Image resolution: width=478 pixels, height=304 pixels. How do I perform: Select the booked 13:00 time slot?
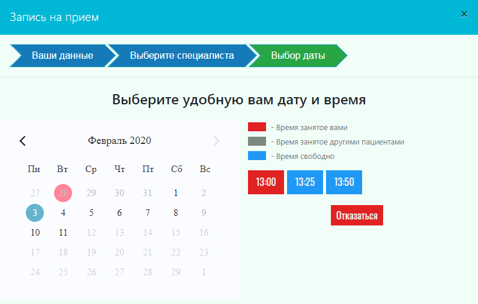coord(265,182)
